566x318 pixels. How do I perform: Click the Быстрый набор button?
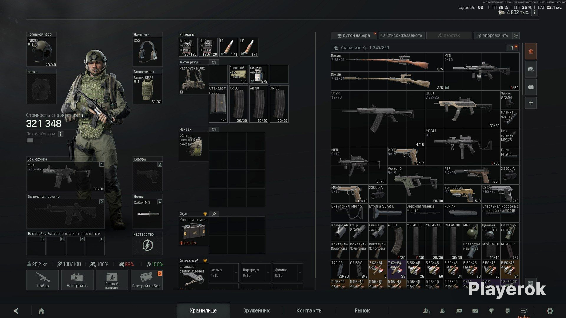click(146, 280)
